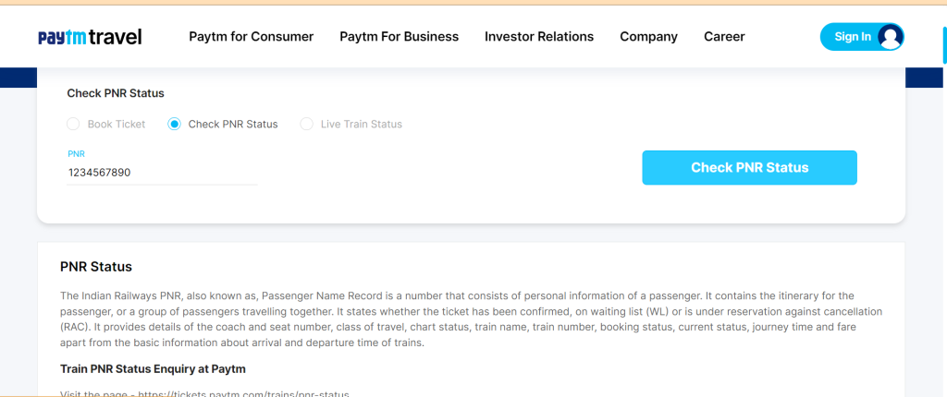This screenshot has width=947, height=397.
Task: Click the small PNR field label
Action: pyautogui.click(x=76, y=154)
